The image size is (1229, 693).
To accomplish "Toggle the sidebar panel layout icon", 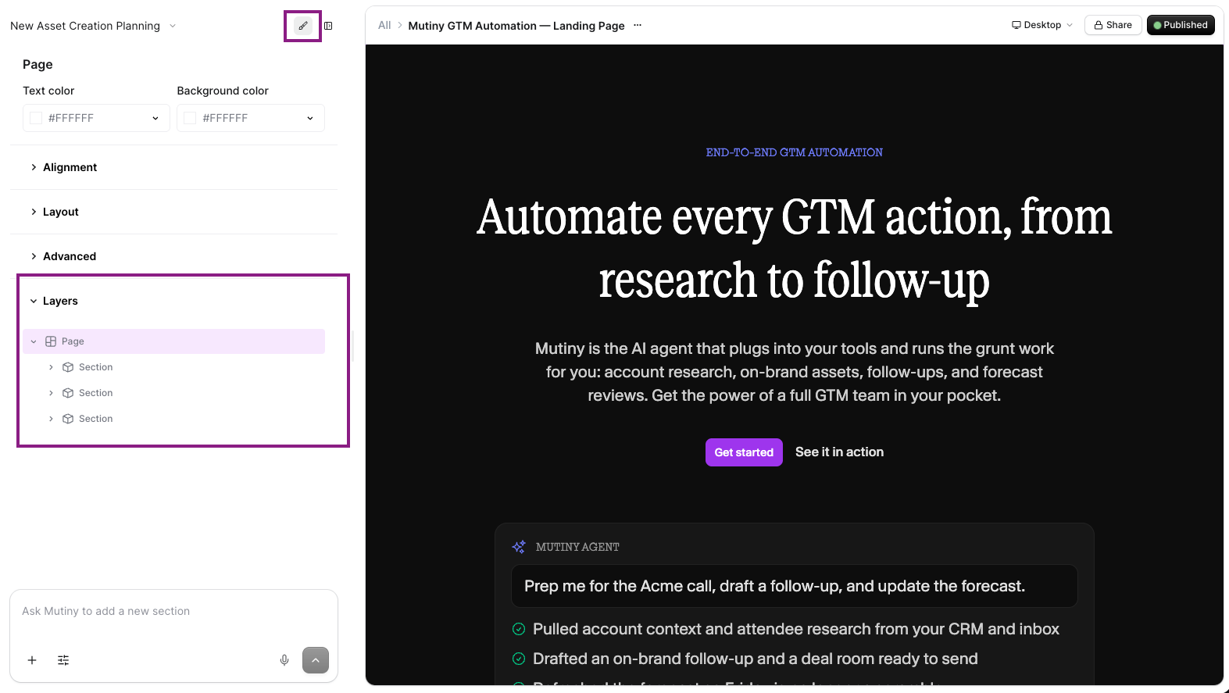I will (328, 26).
